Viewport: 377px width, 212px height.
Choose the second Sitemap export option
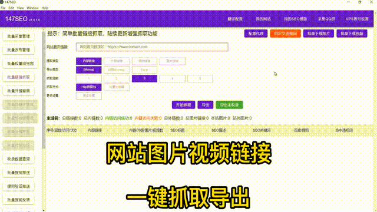click(x=117, y=69)
